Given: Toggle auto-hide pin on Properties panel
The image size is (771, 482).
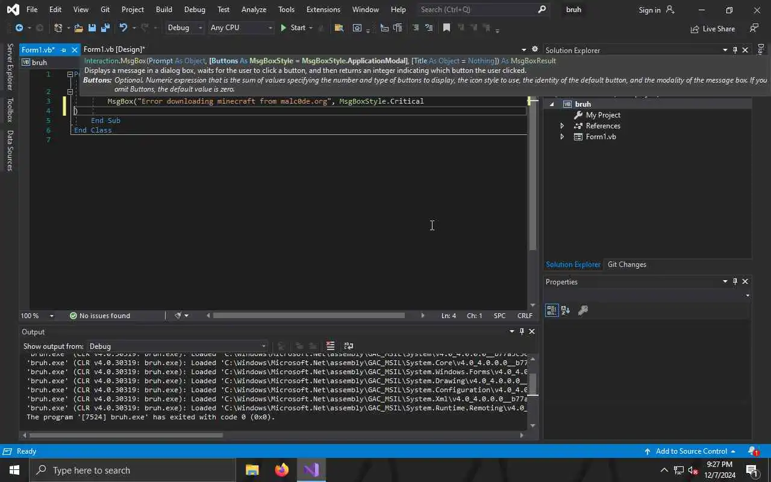Looking at the screenshot, I should (x=735, y=281).
